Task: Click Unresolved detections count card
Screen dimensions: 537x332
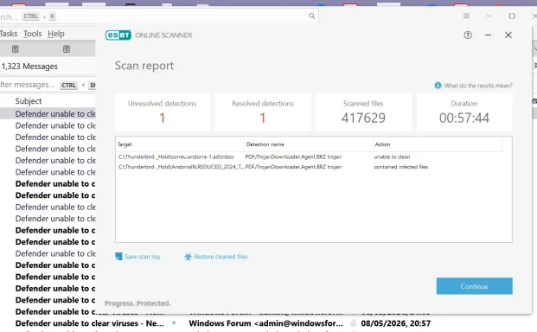Action: tap(163, 112)
